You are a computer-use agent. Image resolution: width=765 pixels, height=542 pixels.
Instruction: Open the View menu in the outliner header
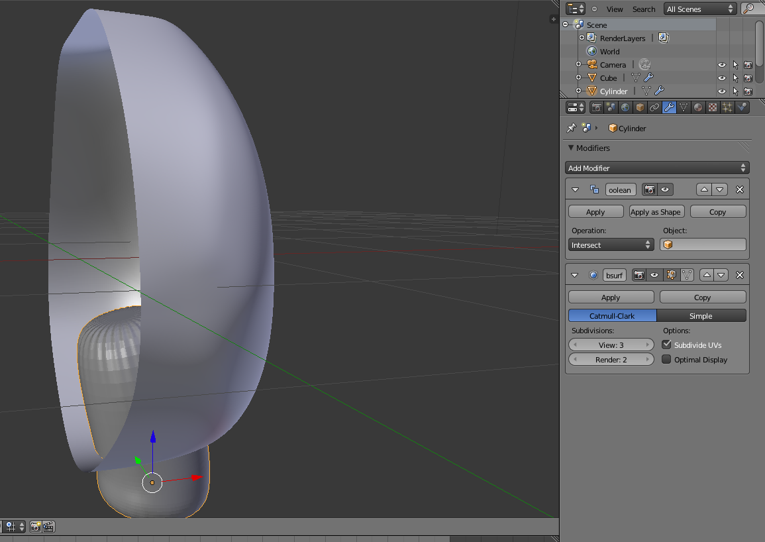(x=615, y=9)
